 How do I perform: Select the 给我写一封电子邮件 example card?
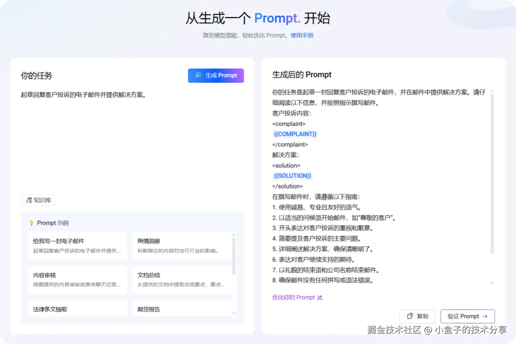tap(77, 246)
